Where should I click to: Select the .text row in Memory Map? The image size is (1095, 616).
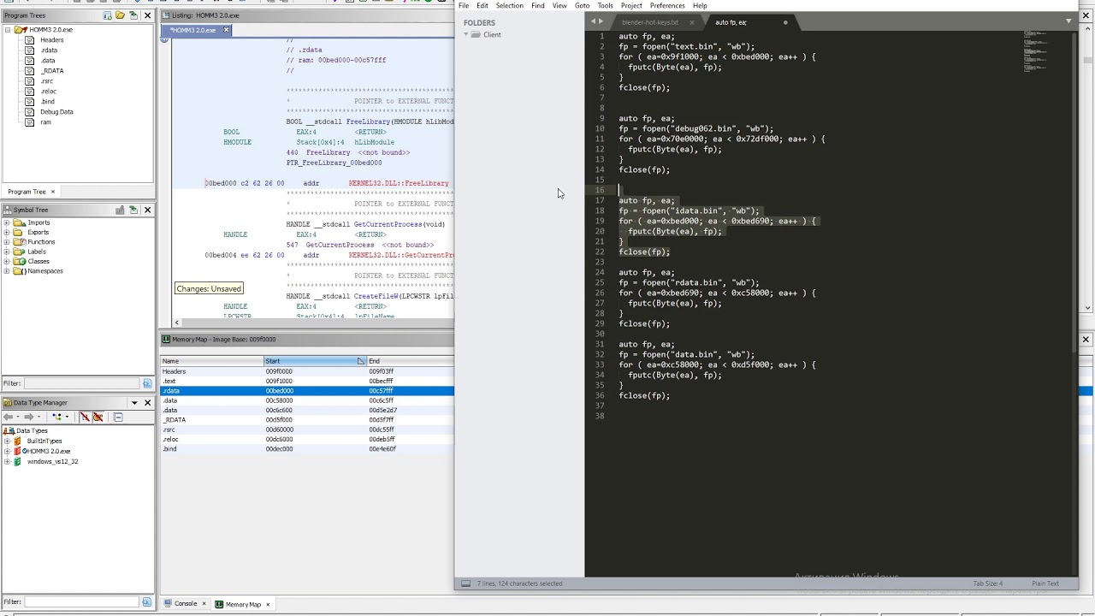tap(308, 381)
